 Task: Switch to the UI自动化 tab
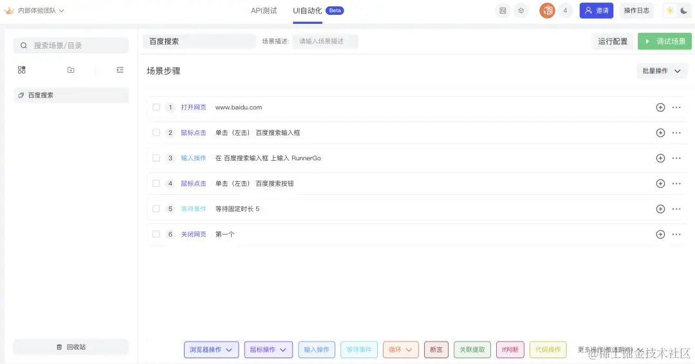click(x=307, y=11)
